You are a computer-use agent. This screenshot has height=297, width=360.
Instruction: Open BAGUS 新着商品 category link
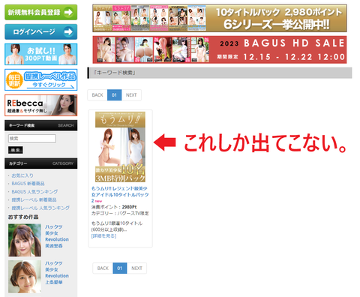pos(28,184)
